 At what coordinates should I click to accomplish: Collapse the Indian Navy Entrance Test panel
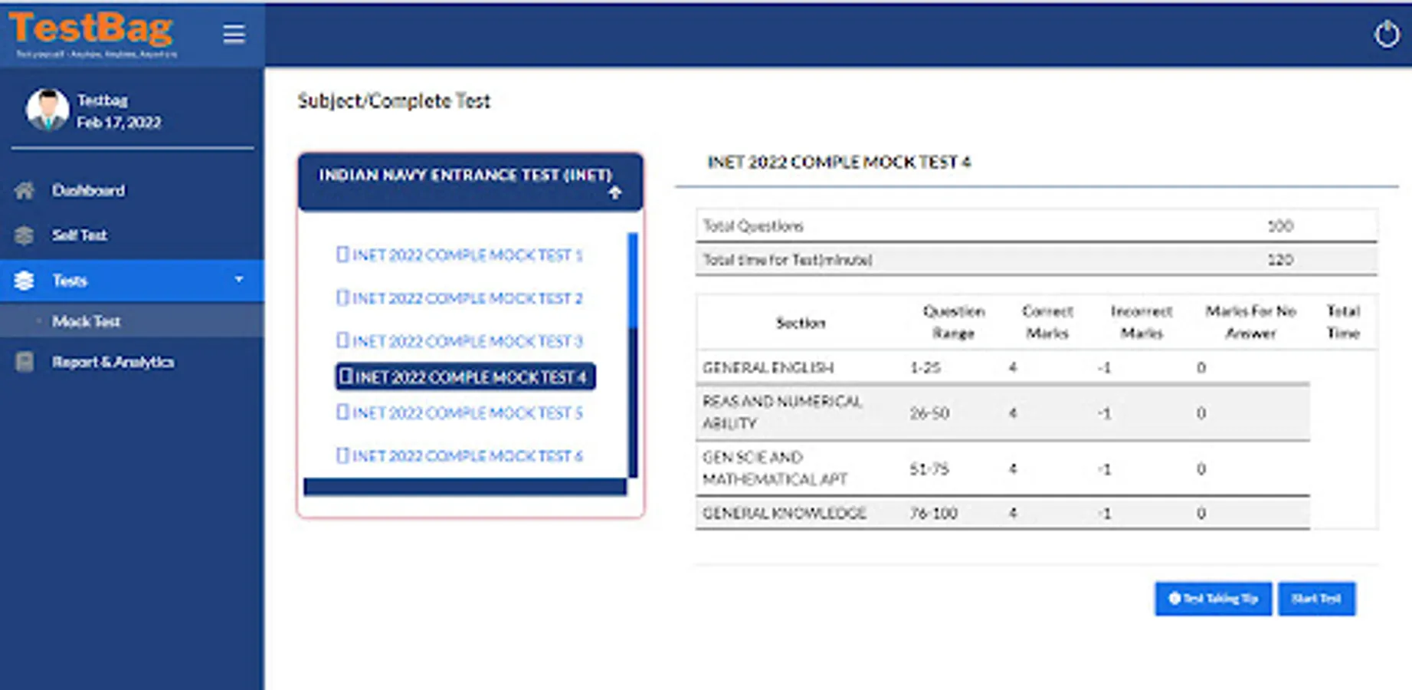pyautogui.click(x=470, y=182)
